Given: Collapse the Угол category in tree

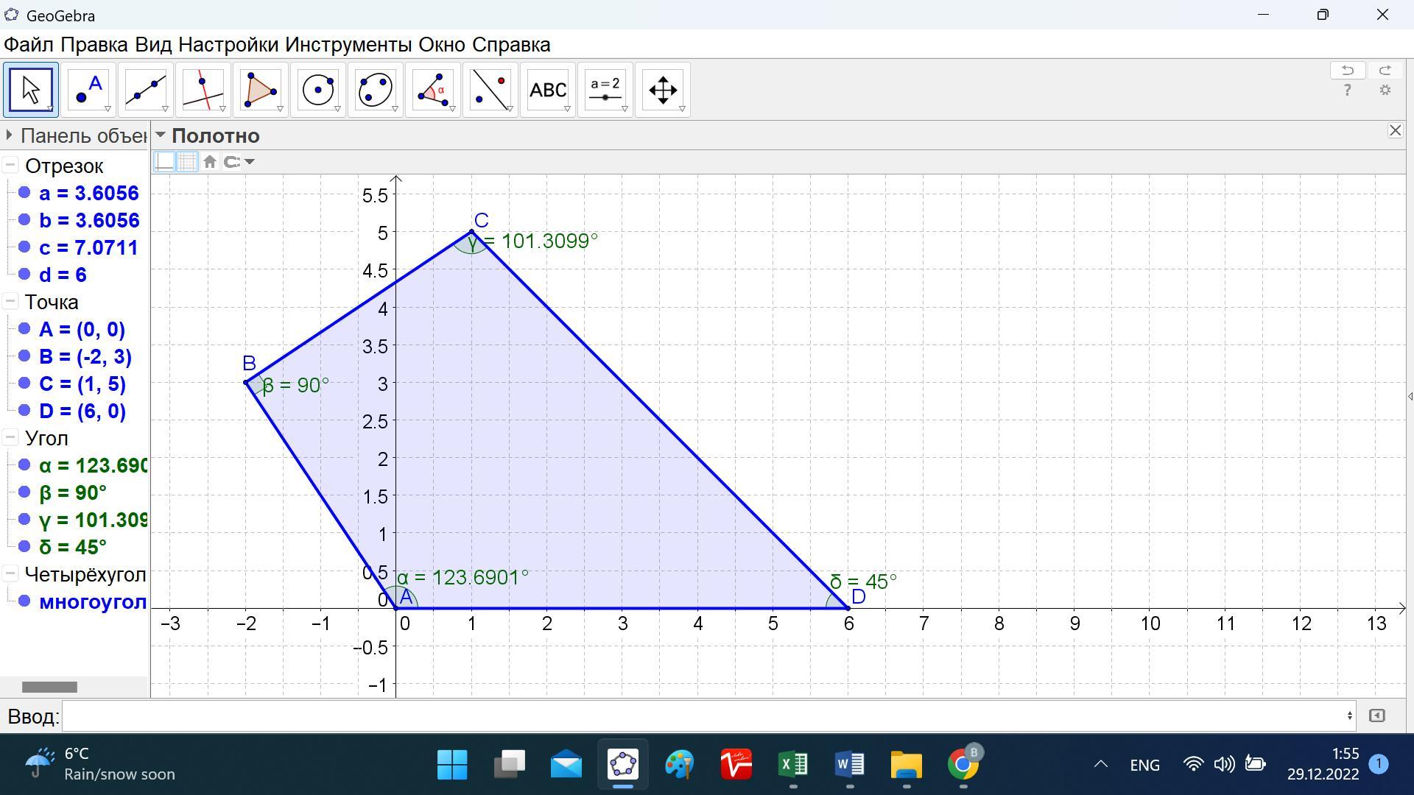Looking at the screenshot, I should pyautogui.click(x=10, y=438).
